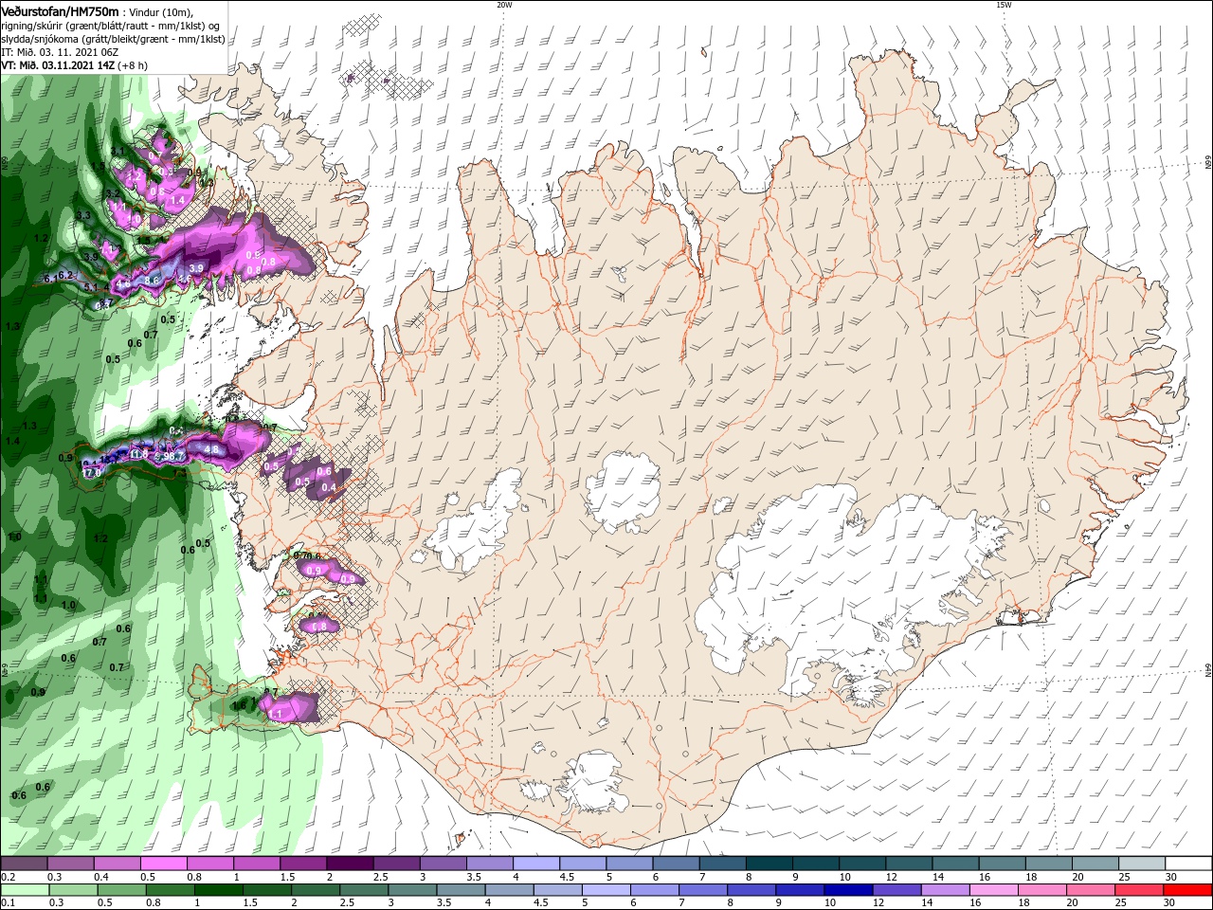Click the 'rigning/skúrir' legend description line
This screenshot has height=910, width=1213.
113,26
